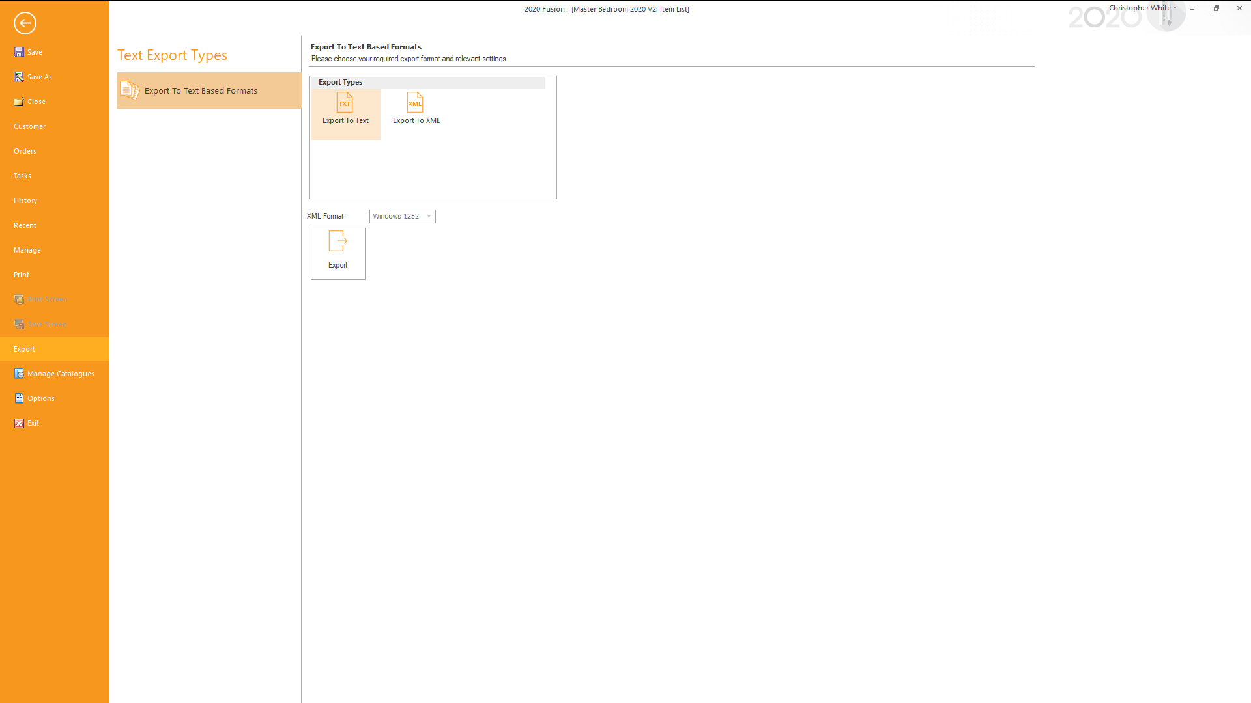This screenshot has height=703, width=1251.
Task: Click the Save Screen icon
Action: (19, 324)
